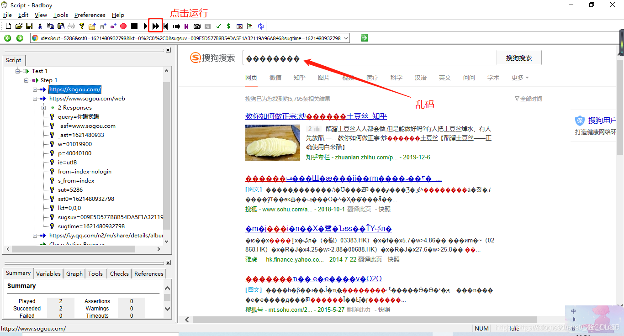Screen dimensions: 624x336
Task: Click the 搜狗搜索 search button
Action: click(x=519, y=58)
